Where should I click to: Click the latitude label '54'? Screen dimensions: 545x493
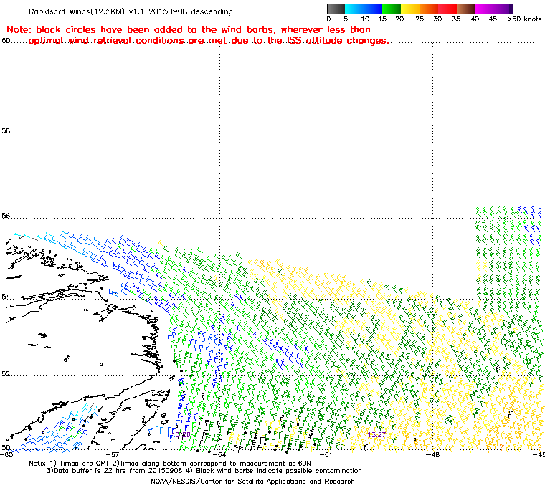click(6, 297)
